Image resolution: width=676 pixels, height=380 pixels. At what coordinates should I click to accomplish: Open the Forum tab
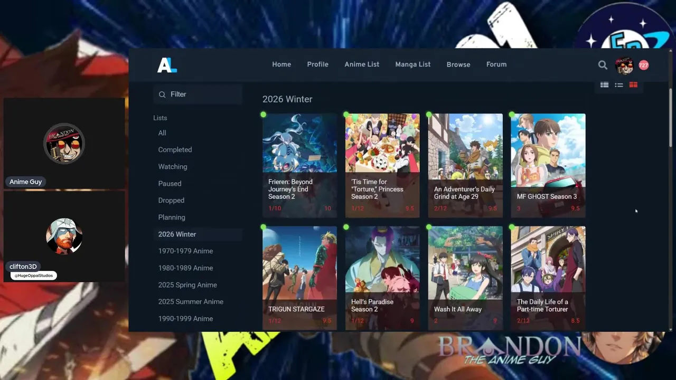[x=496, y=64]
